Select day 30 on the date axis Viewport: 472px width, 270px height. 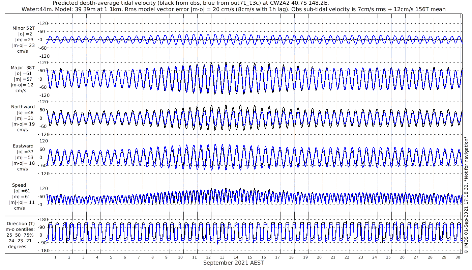tap(458, 257)
